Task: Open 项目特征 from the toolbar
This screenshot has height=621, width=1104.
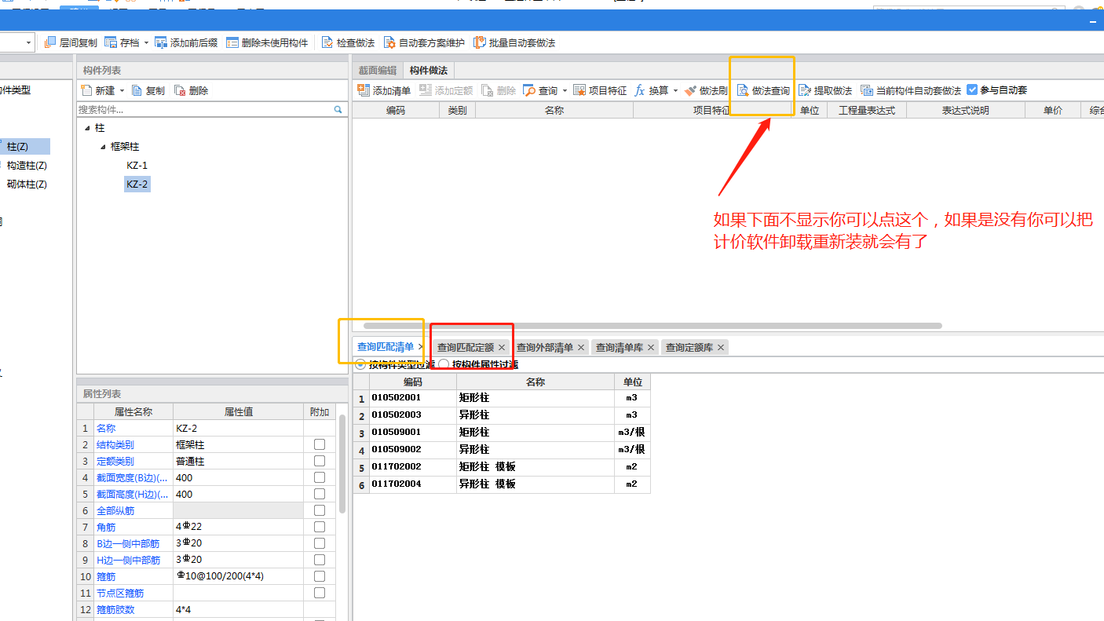Action: [600, 90]
